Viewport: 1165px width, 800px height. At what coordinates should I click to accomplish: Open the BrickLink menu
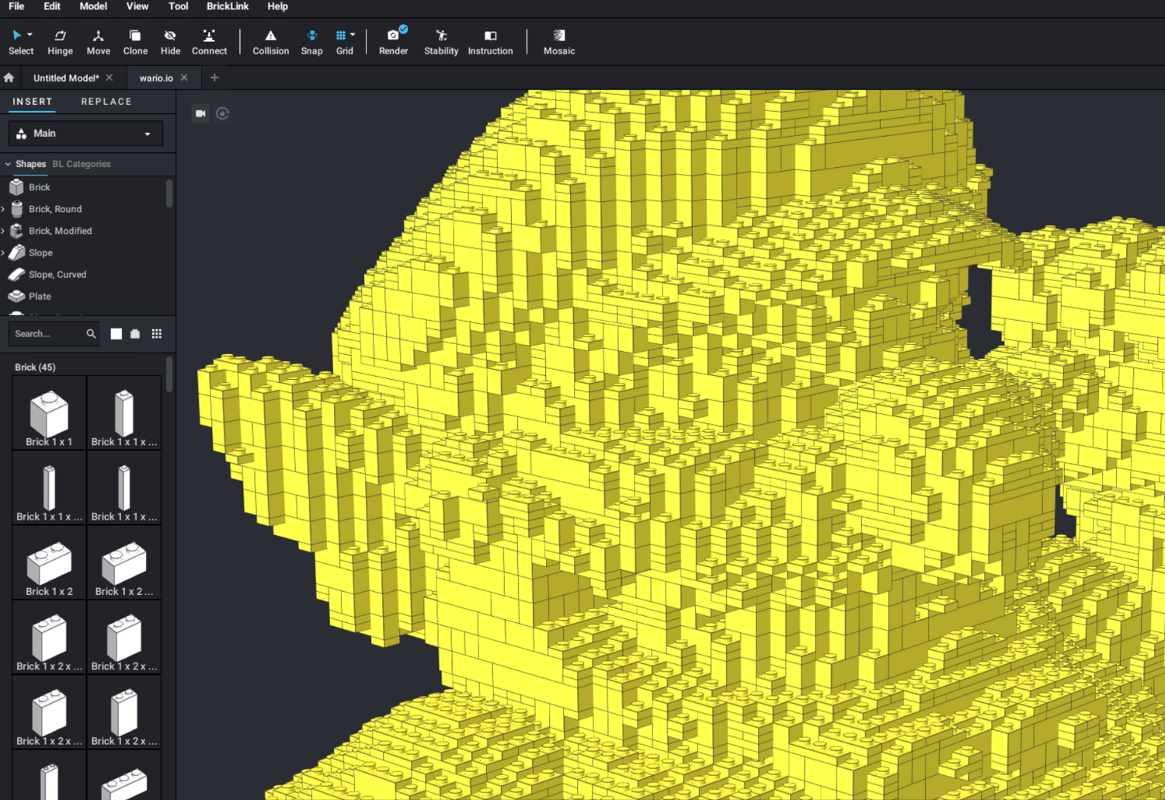[228, 6]
